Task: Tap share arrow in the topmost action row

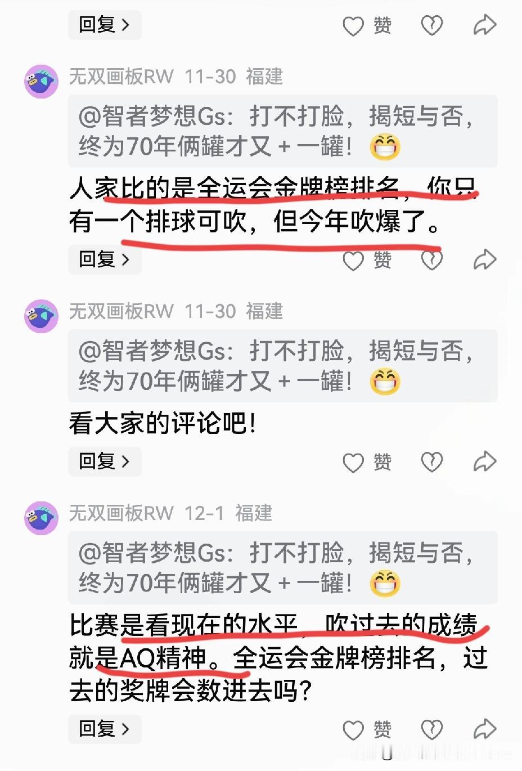Action: [485, 25]
